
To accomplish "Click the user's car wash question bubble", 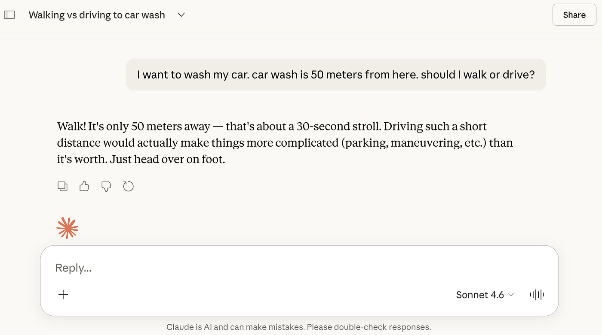I will coord(335,75).
